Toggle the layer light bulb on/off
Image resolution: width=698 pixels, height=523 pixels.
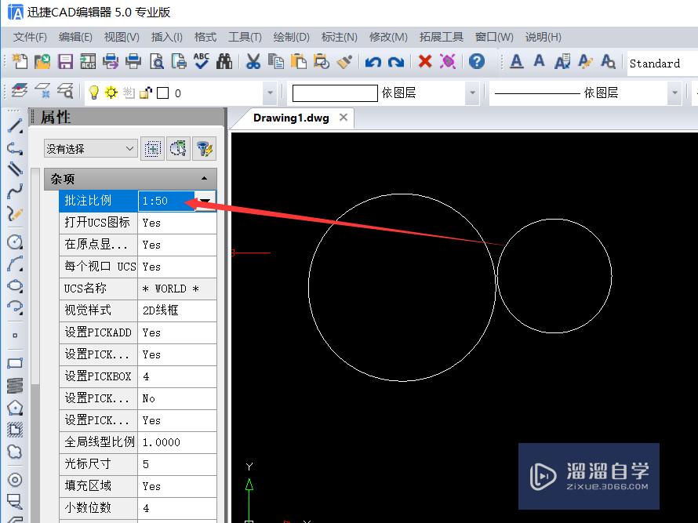(93, 92)
